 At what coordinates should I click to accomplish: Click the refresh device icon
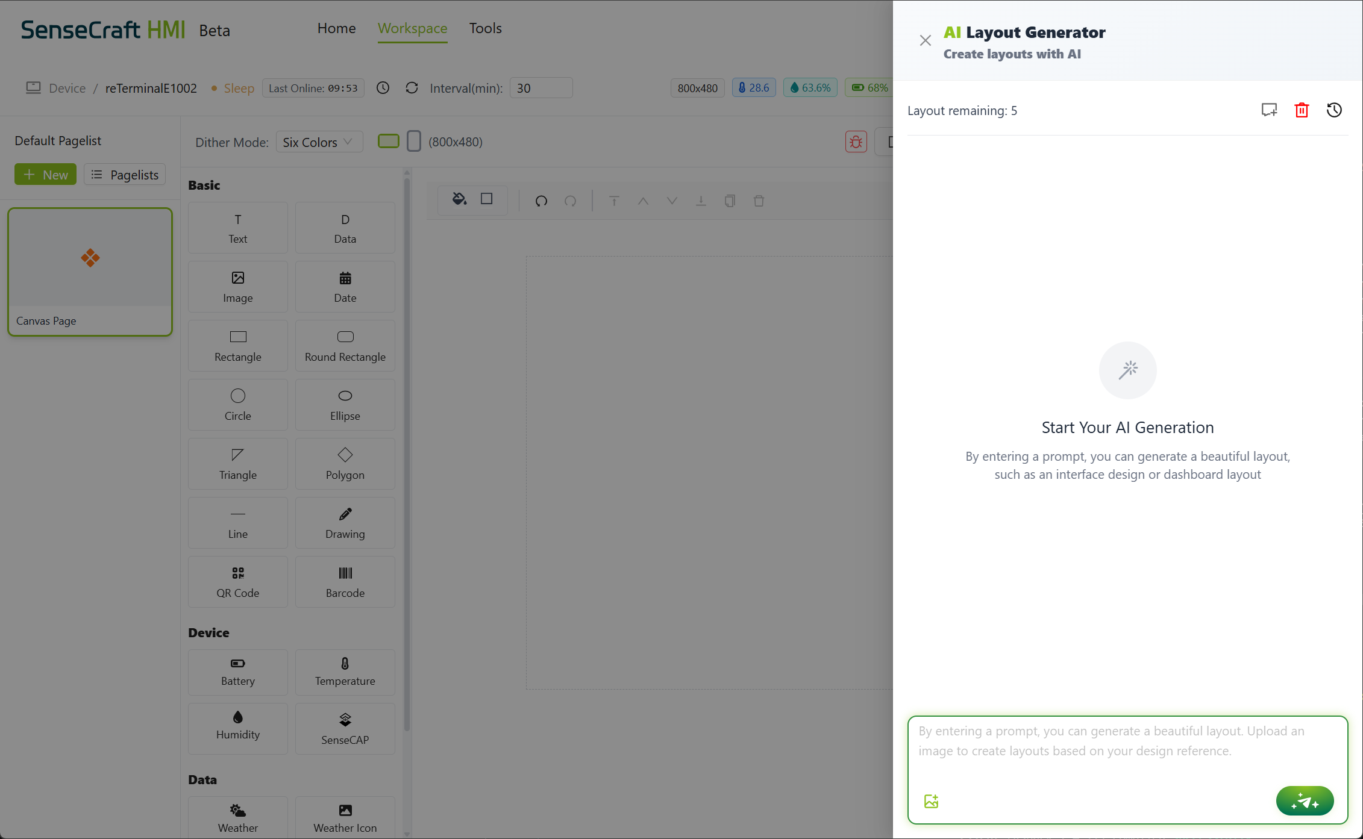coord(412,88)
